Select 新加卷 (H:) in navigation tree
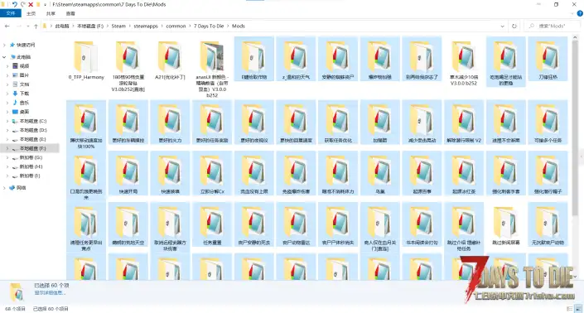 (31, 166)
